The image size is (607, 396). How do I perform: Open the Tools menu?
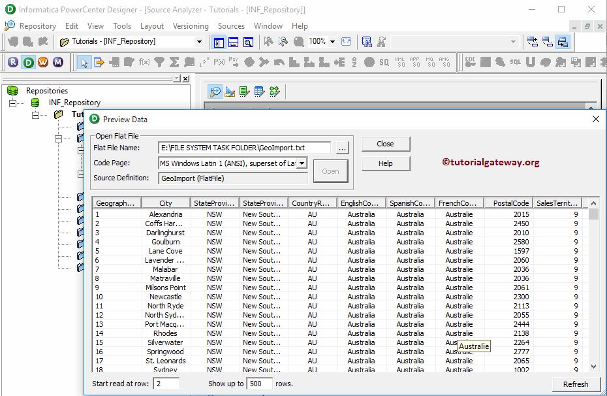pos(122,26)
